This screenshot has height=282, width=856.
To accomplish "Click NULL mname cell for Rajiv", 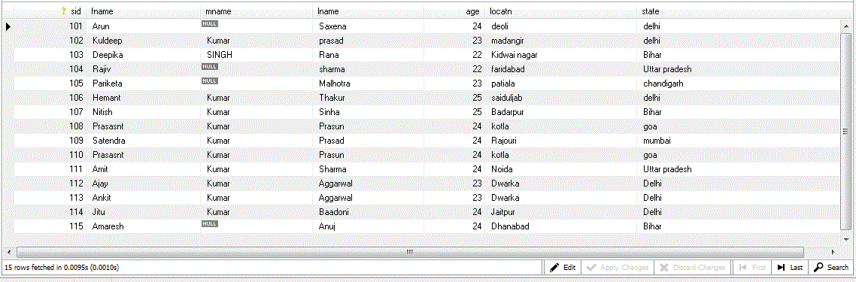I will (x=257, y=68).
